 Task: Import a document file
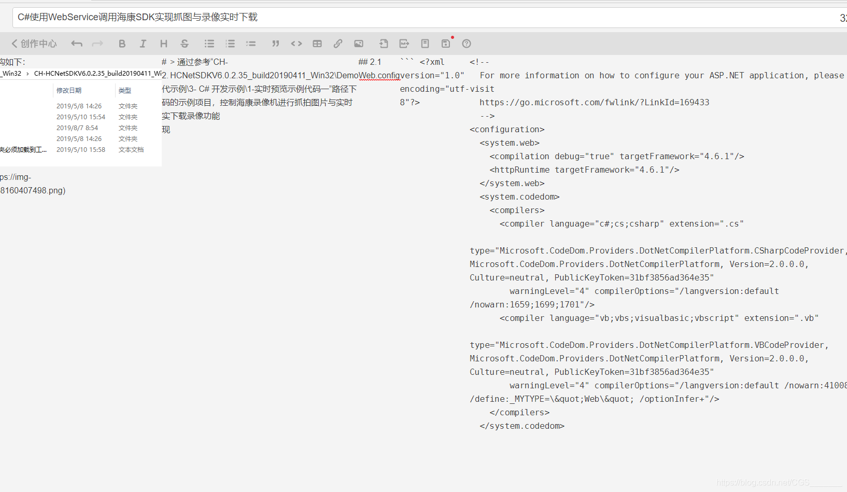pyautogui.click(x=384, y=44)
